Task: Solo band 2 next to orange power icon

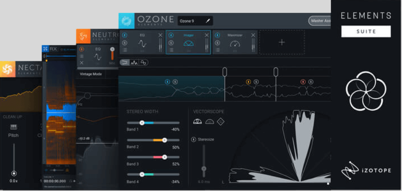Action: (x=256, y=82)
